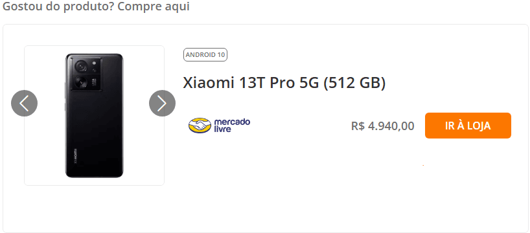530x233 pixels.
Task: Open the black Xiaomi phone thumbnail
Action: point(95,115)
